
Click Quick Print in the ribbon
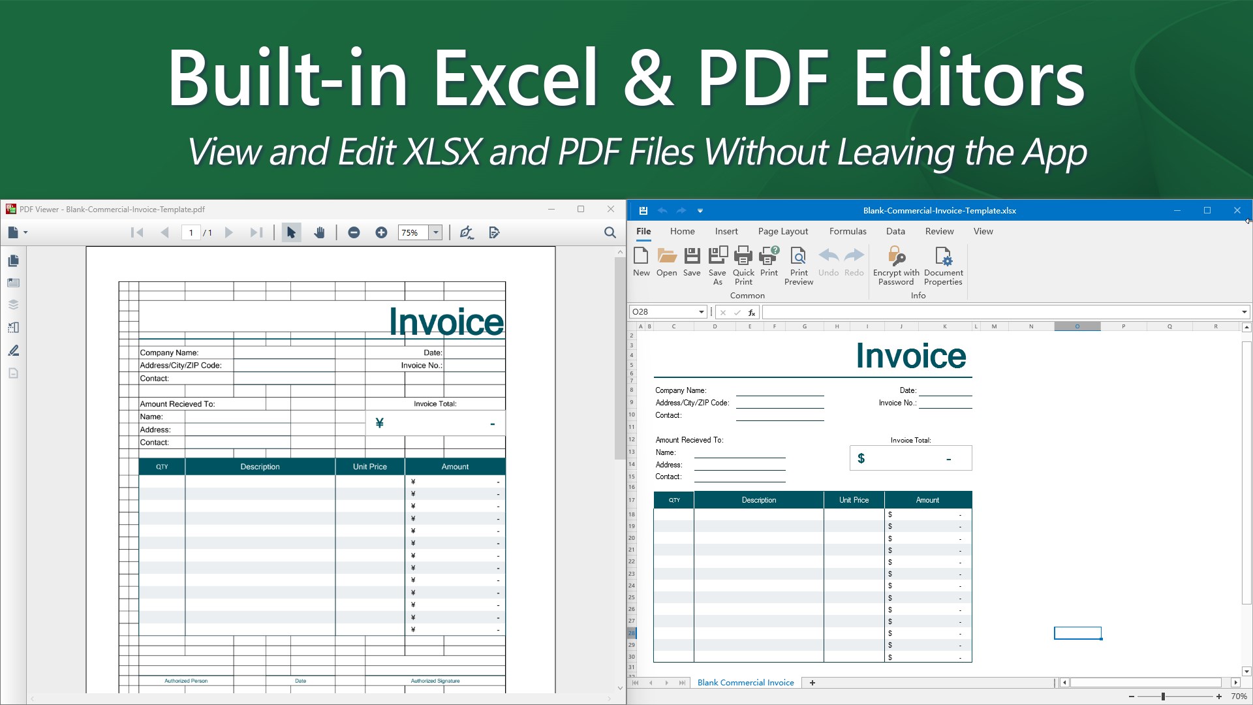pos(743,266)
